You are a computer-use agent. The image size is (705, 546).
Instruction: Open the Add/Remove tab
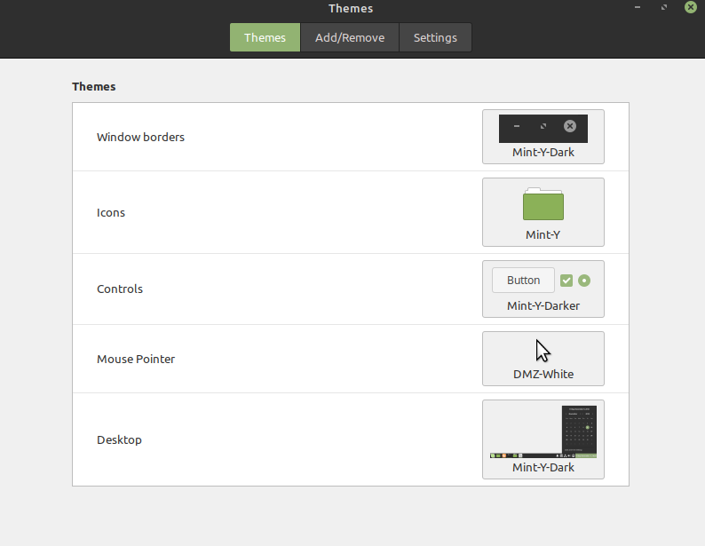(350, 37)
